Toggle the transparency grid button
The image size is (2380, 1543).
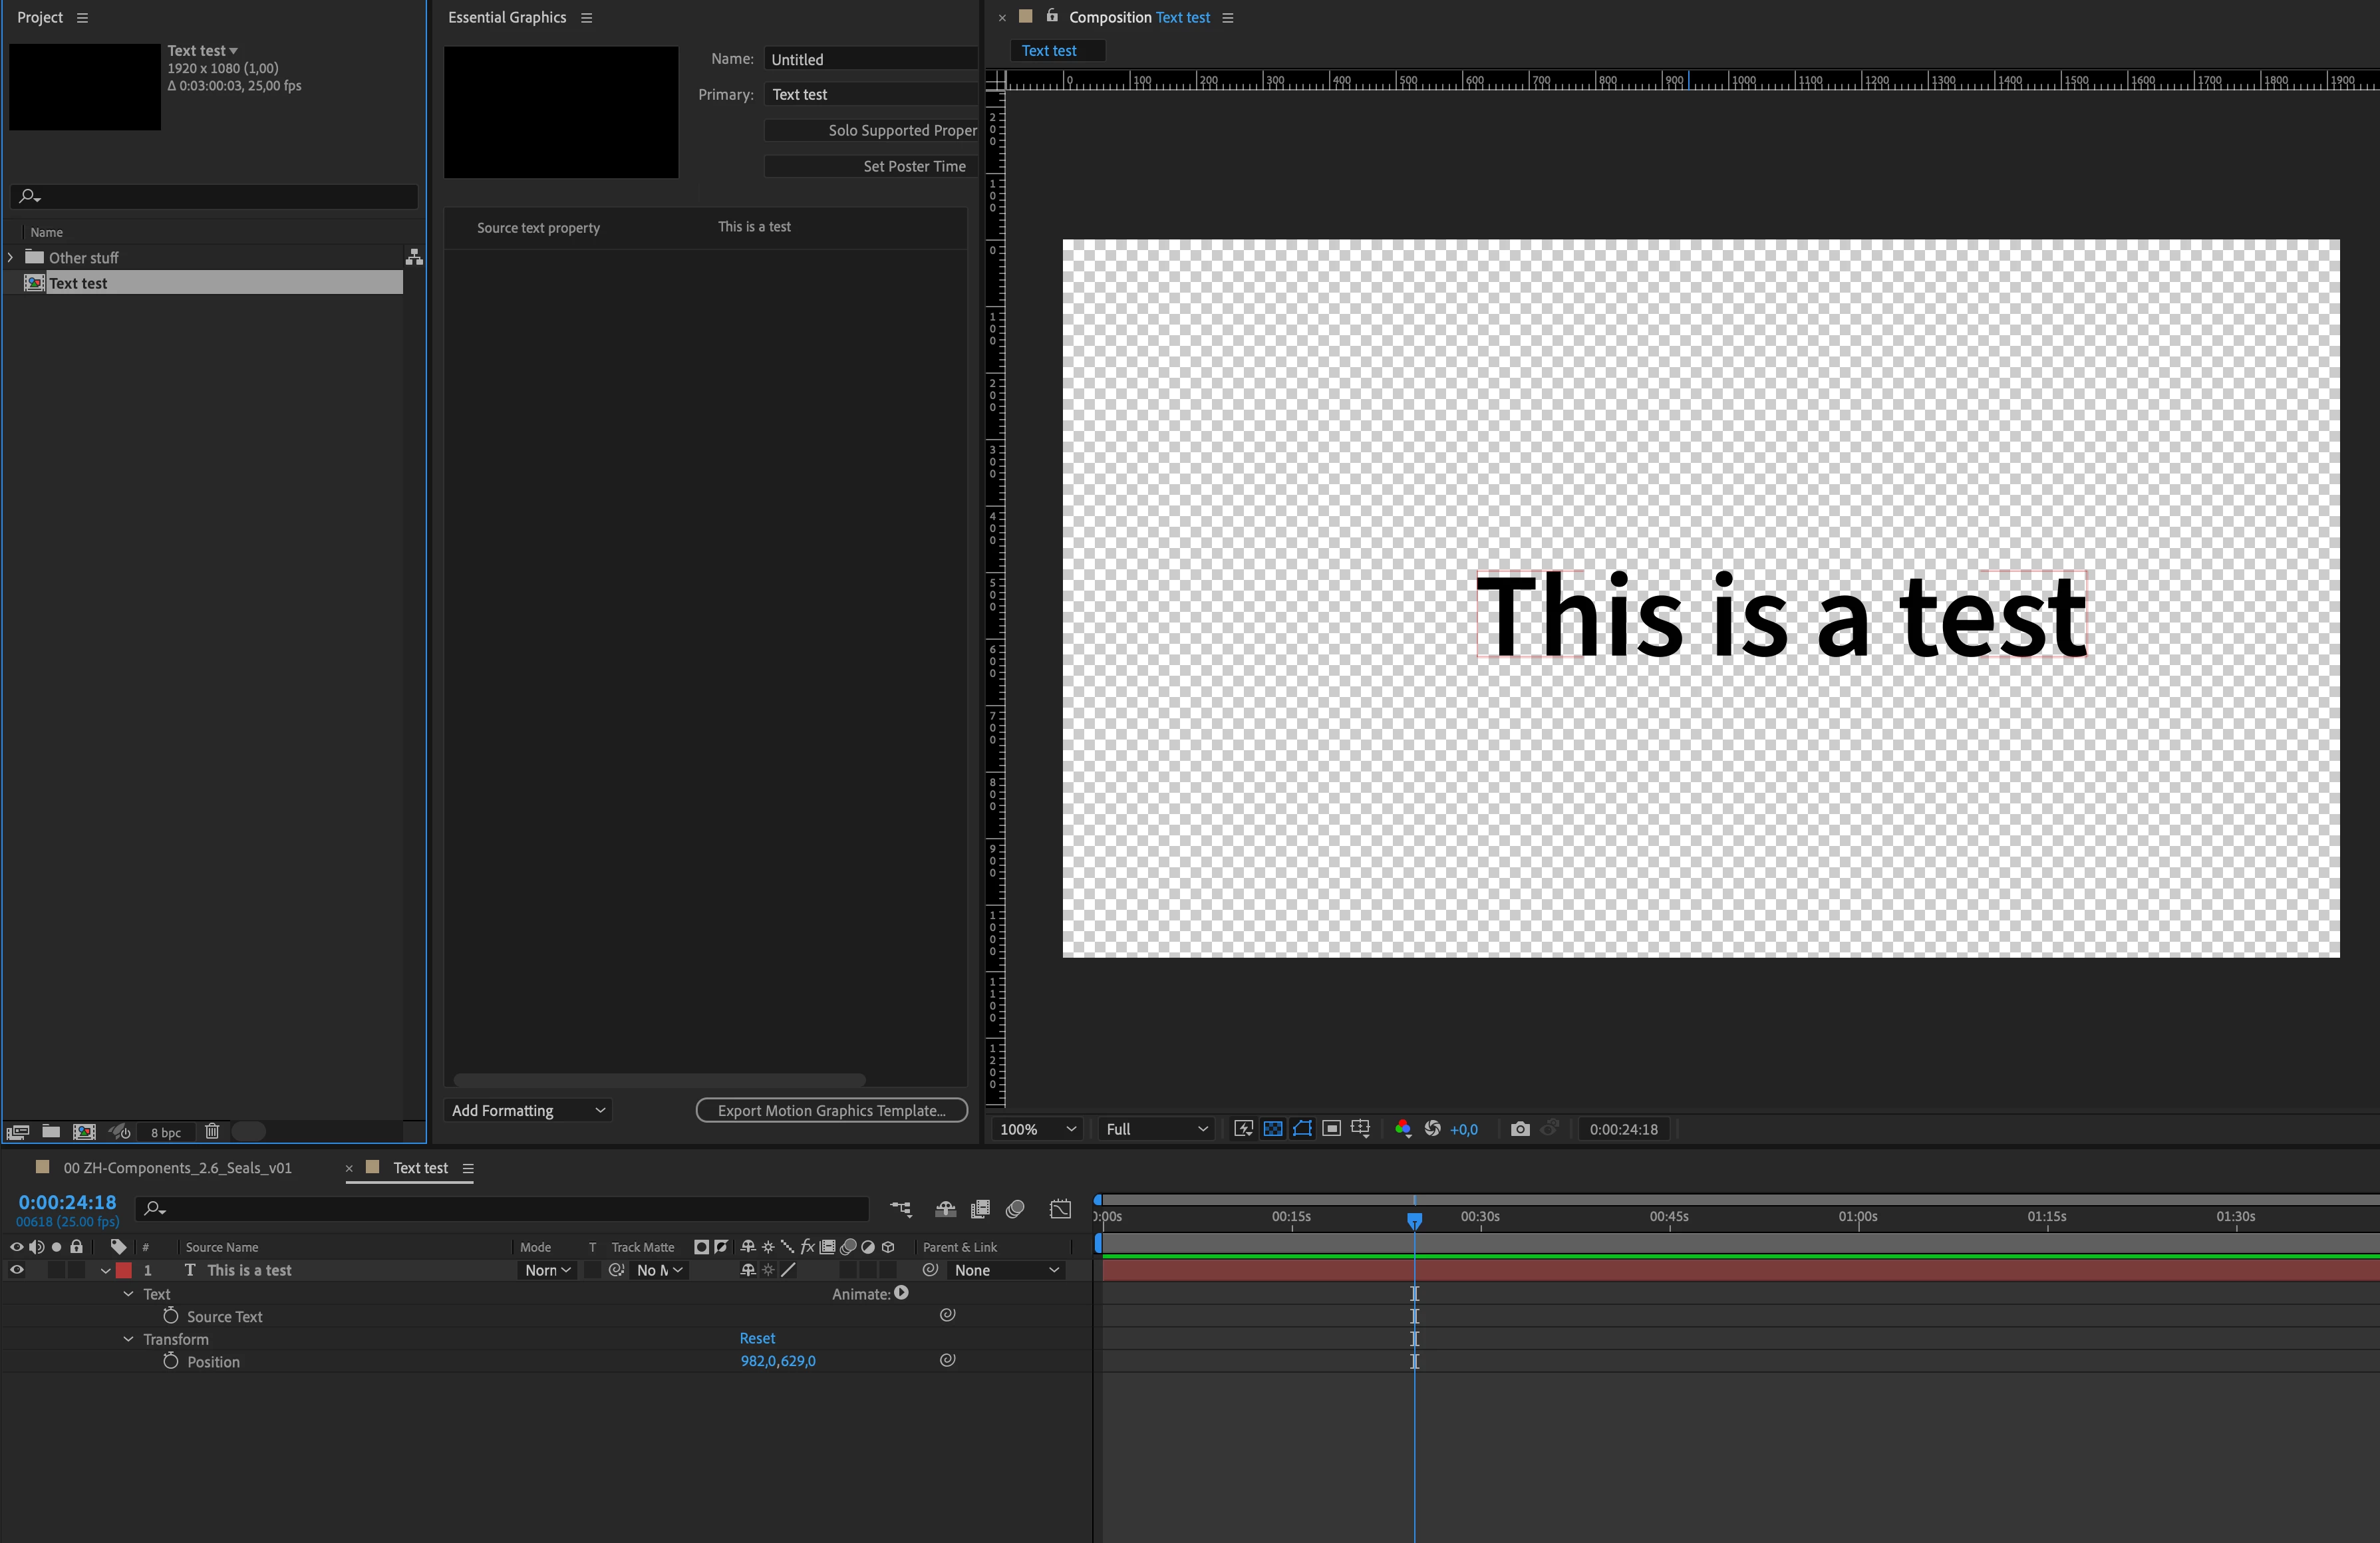[1273, 1129]
